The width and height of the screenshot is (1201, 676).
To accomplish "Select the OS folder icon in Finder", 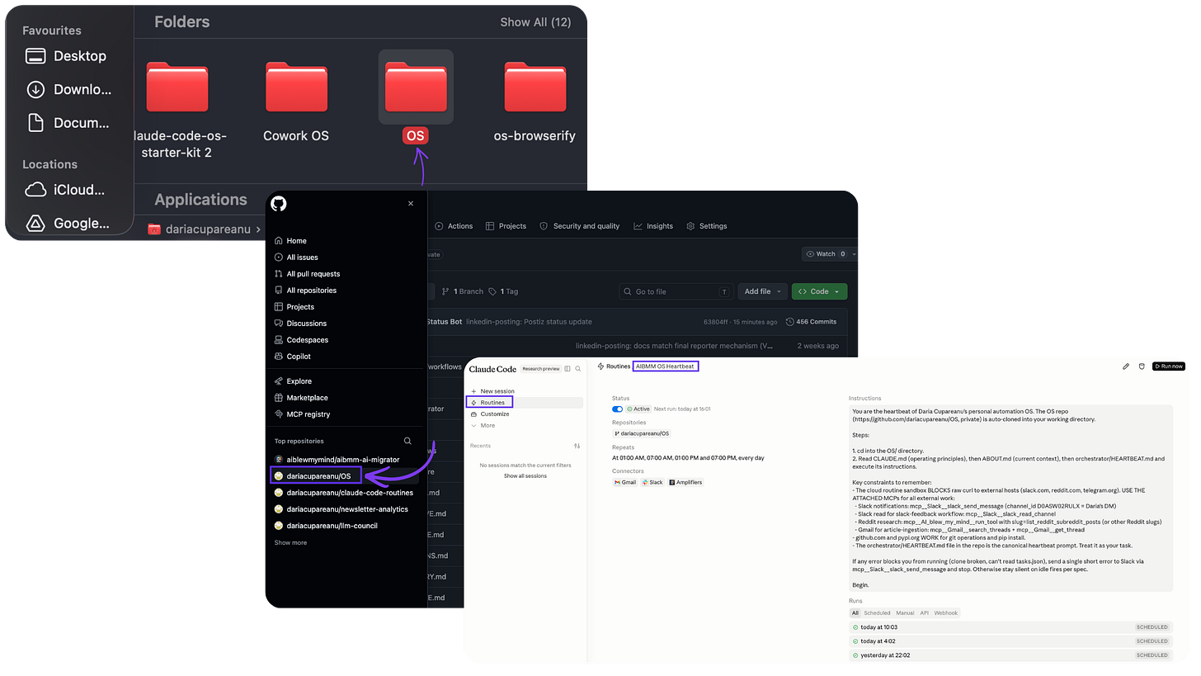I will pos(416,86).
